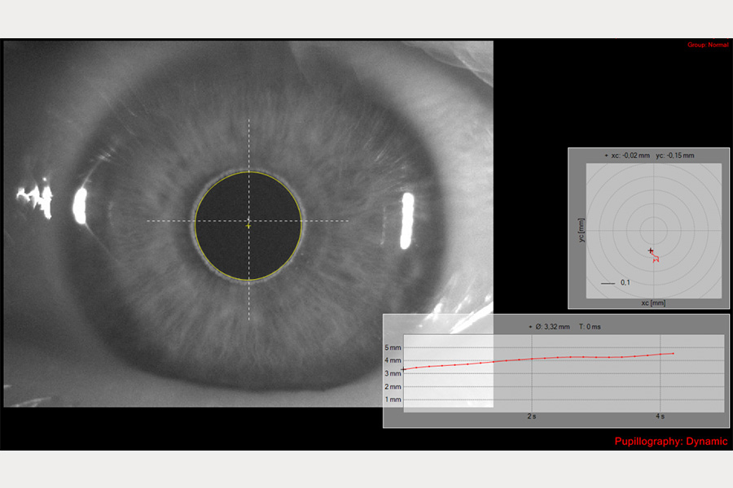Click the yellow pupil center cross marker
733x488 pixels.
pos(248,226)
